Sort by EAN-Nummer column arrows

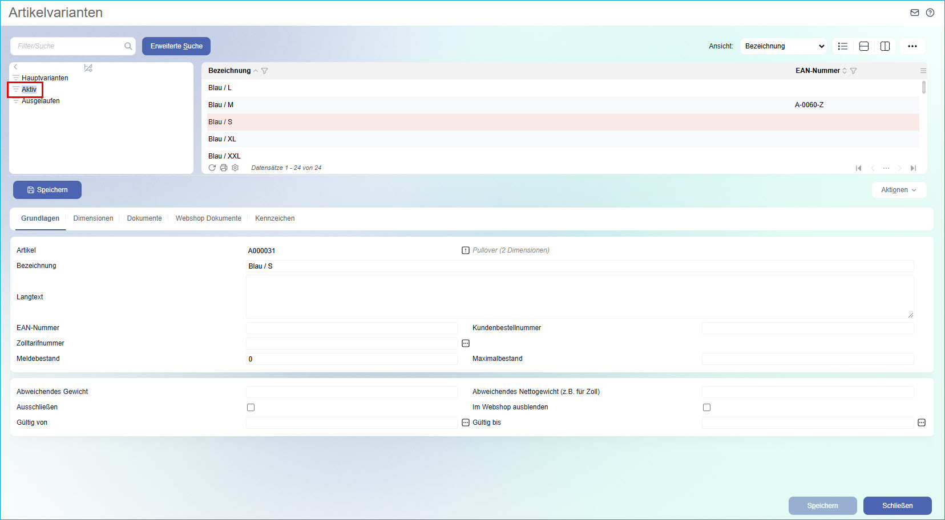coord(845,71)
